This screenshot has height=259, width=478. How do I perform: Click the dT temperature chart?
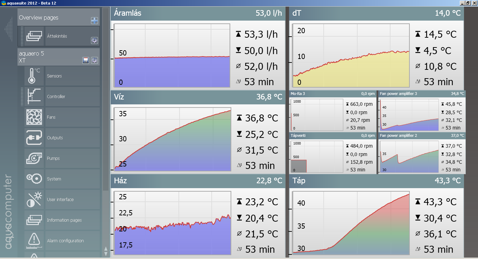pyautogui.click(x=351, y=56)
